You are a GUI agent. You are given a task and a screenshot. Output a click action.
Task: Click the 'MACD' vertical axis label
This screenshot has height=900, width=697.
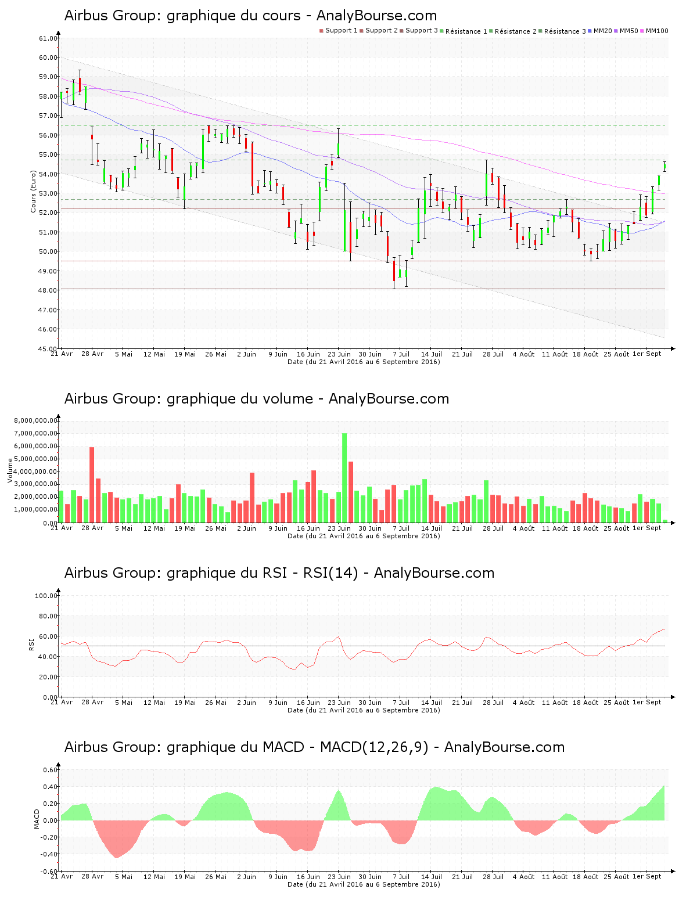click(x=37, y=819)
